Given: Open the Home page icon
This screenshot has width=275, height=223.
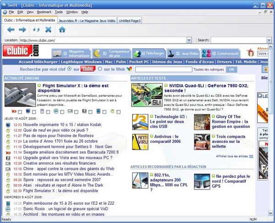Looking at the screenshot, I should coord(62,30).
